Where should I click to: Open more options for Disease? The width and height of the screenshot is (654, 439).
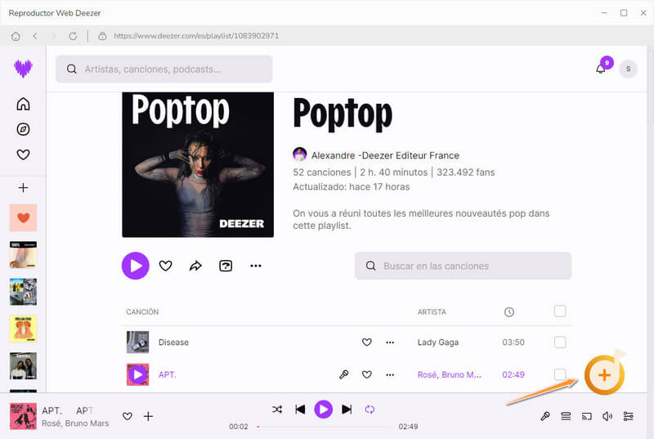(390, 343)
